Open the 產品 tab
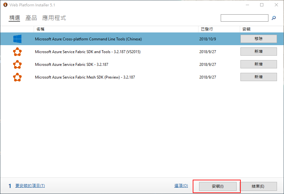This screenshot has height=194, width=284. [31, 18]
